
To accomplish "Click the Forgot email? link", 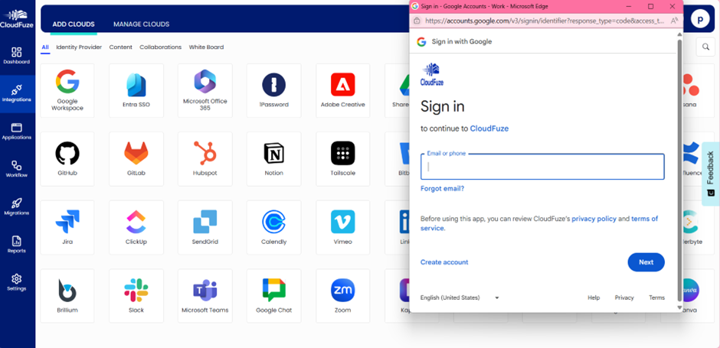I will [x=442, y=188].
